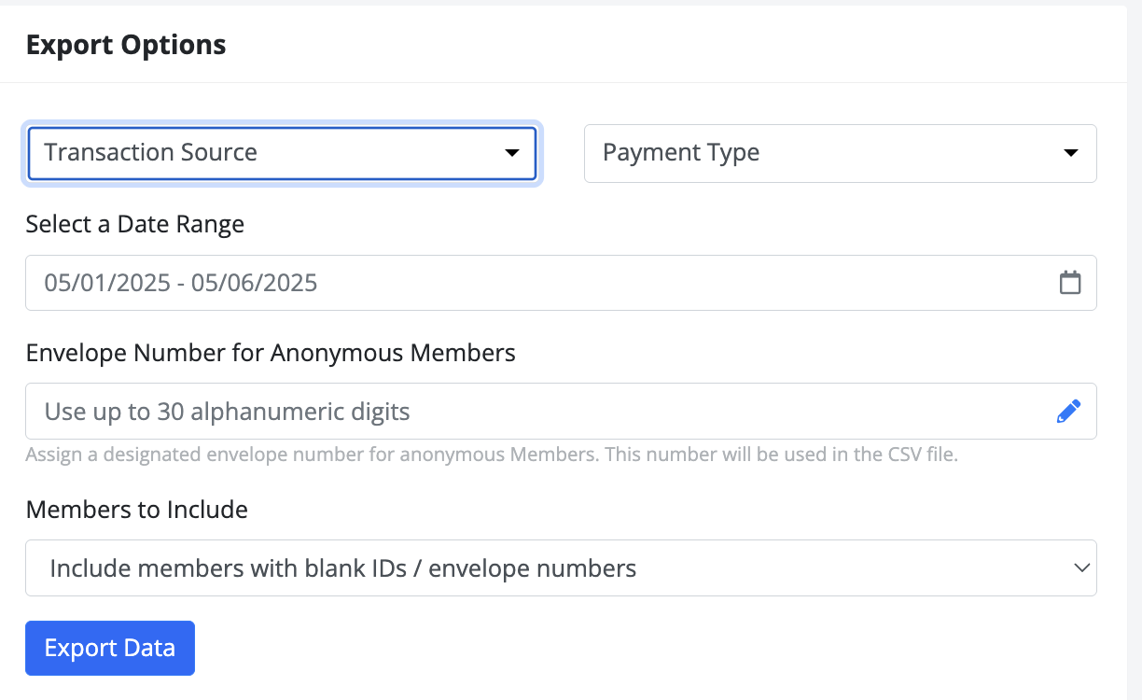The width and height of the screenshot is (1142, 700).
Task: Click the Transaction Source dropdown arrow
Action: [x=511, y=153]
